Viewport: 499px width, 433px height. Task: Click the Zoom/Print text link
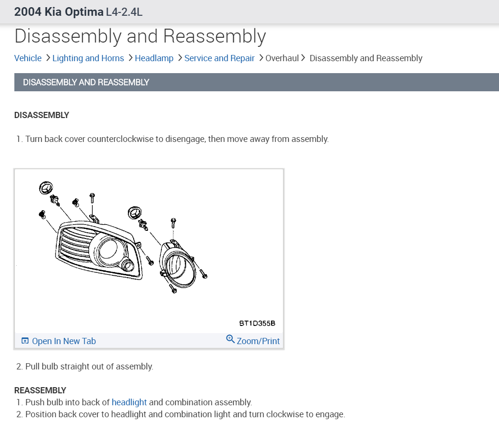258,341
